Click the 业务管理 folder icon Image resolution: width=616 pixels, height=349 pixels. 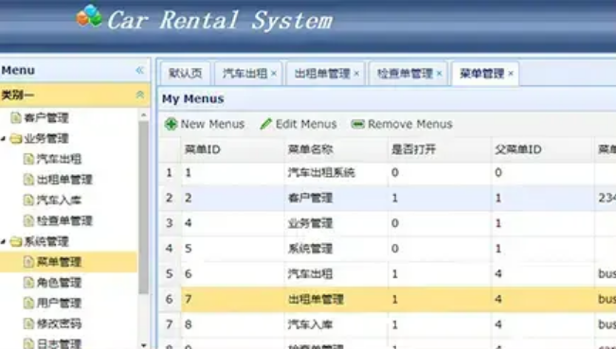pos(16,138)
